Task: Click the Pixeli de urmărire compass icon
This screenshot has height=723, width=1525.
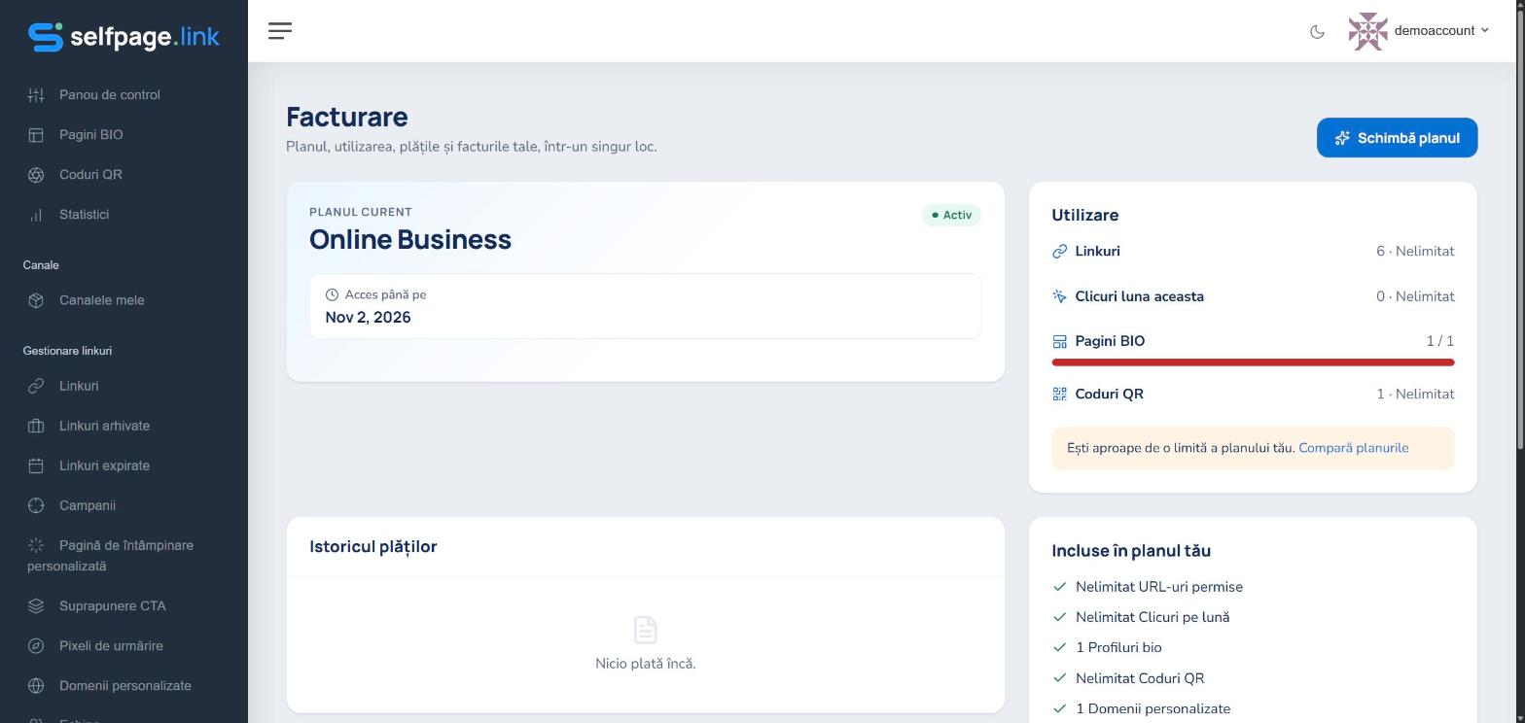Action: (36, 646)
